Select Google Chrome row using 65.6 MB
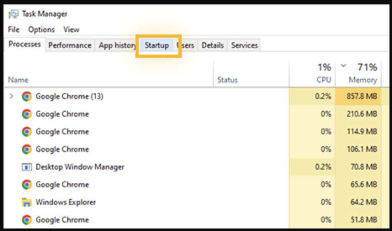392x231 pixels. [196, 184]
